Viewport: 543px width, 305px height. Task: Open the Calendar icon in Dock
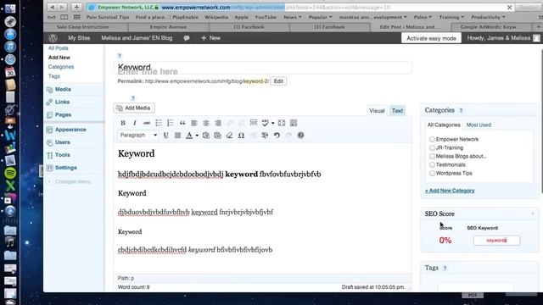tap(10, 72)
